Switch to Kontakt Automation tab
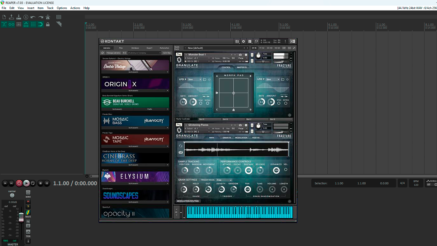Image resolution: width=437 pixels, height=246 pixels. tap(164, 48)
